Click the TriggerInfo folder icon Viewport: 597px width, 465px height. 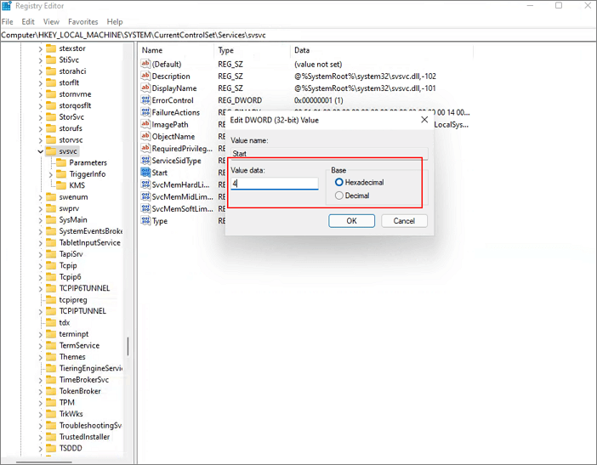point(61,174)
